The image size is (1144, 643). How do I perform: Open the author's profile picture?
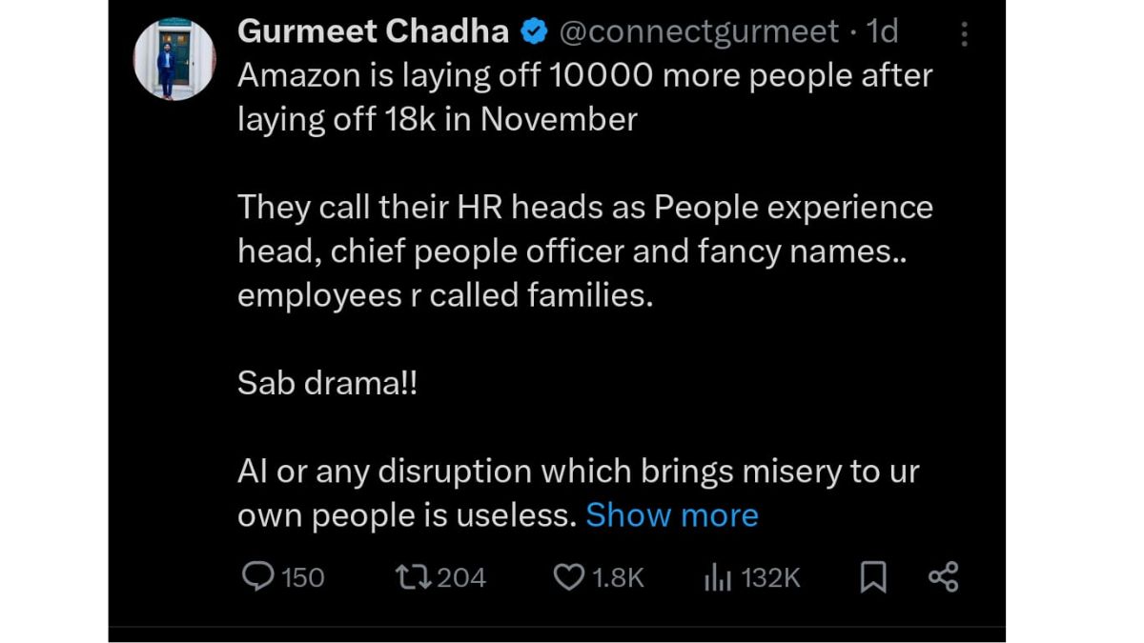(x=174, y=59)
